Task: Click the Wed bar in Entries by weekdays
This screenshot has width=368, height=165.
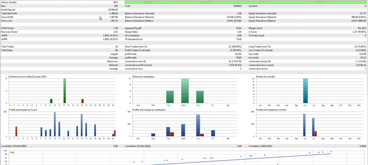Action: coord(185,91)
